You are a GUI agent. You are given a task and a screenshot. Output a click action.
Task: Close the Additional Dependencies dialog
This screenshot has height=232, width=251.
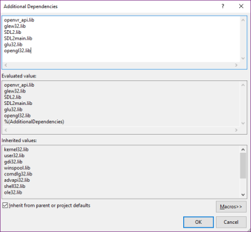click(x=241, y=6)
